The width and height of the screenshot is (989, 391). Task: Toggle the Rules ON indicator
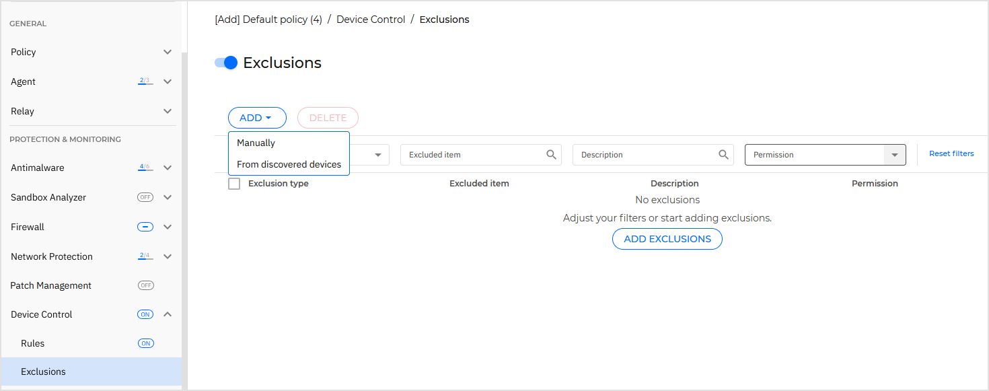tap(145, 343)
